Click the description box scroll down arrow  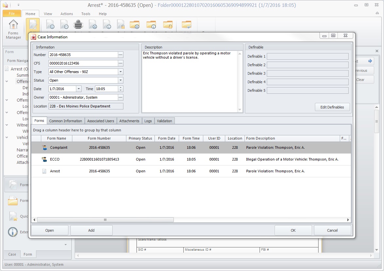pos(240,110)
